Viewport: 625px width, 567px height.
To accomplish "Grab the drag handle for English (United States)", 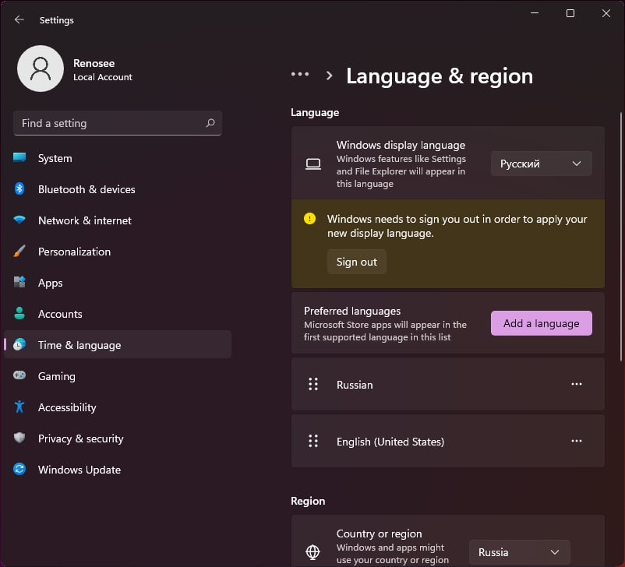I will (313, 441).
